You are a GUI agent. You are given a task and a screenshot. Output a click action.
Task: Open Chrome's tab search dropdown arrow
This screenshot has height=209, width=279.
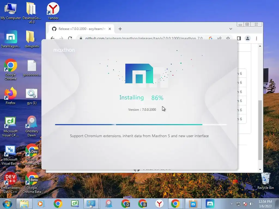click(x=231, y=29)
